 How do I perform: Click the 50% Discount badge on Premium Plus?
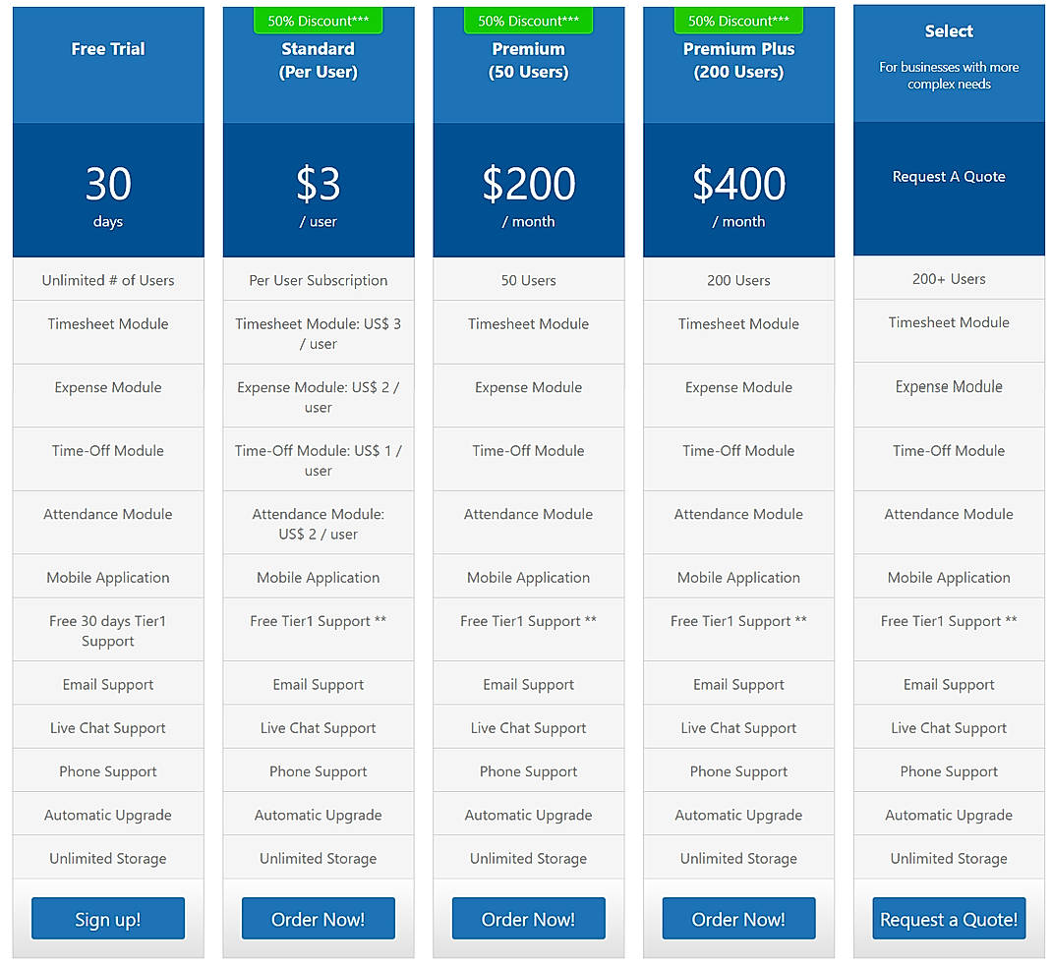click(738, 21)
